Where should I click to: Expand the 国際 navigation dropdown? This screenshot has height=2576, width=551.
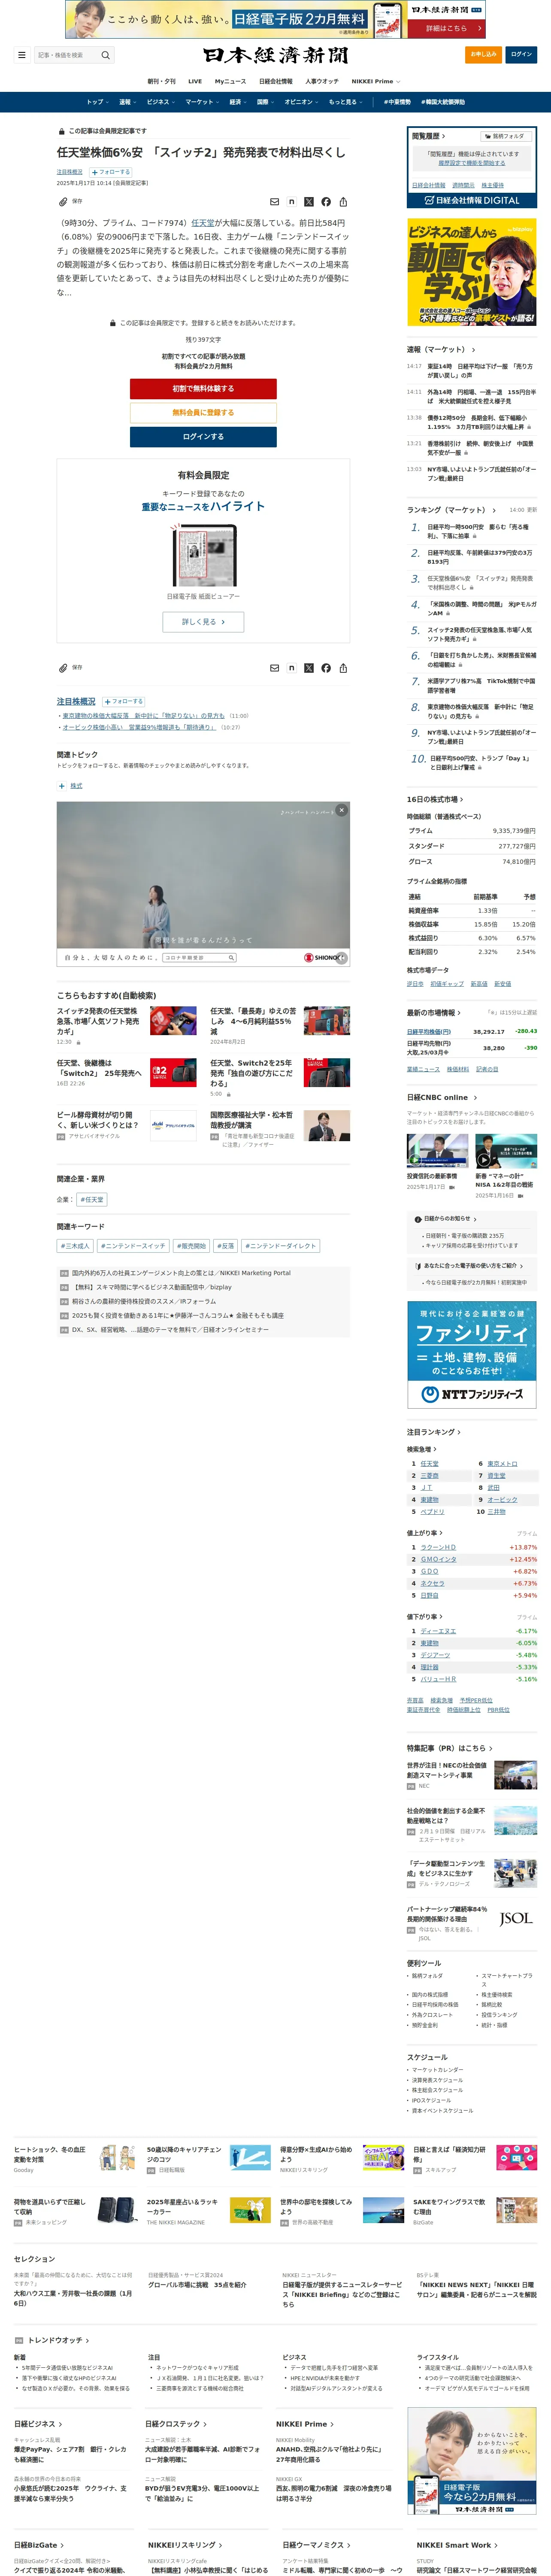tap(265, 102)
